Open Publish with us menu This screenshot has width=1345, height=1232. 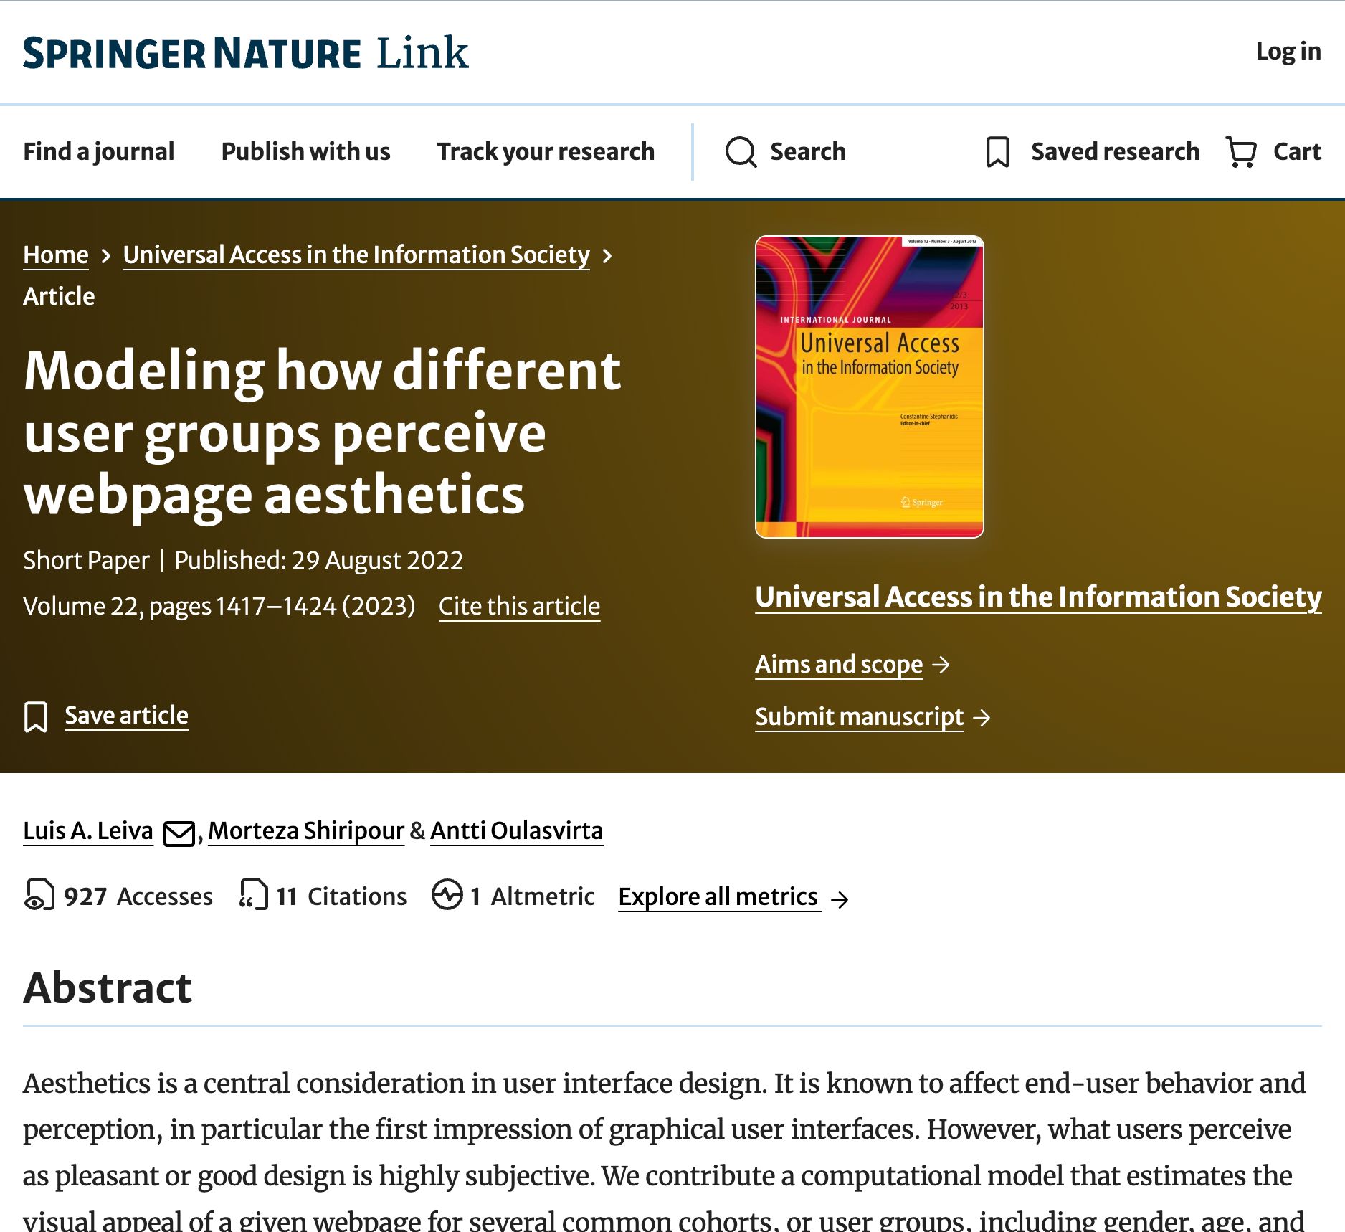pyautogui.click(x=306, y=151)
